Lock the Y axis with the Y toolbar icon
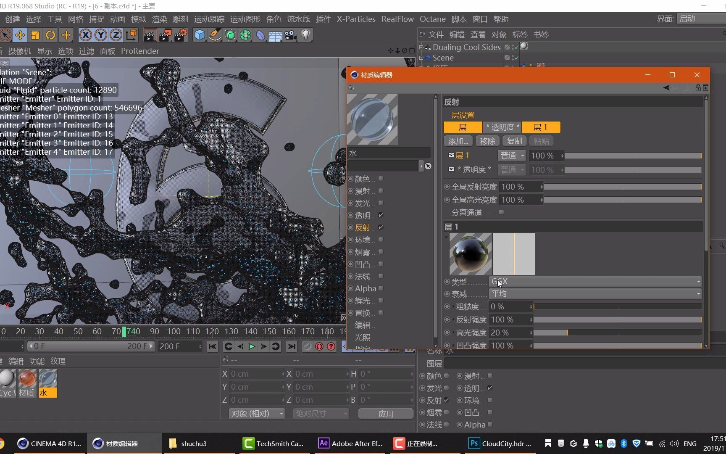726x454 pixels. [100, 35]
